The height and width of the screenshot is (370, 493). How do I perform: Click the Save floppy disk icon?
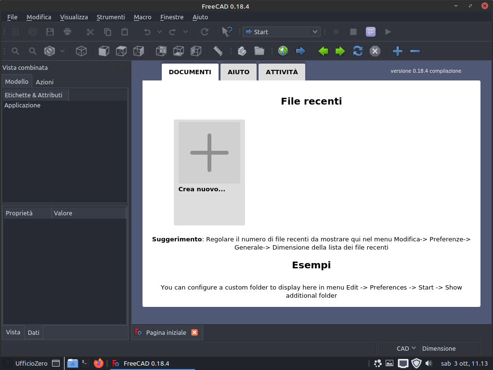50,32
